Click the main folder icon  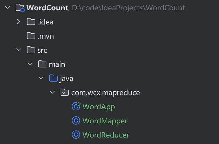[x=42, y=64]
